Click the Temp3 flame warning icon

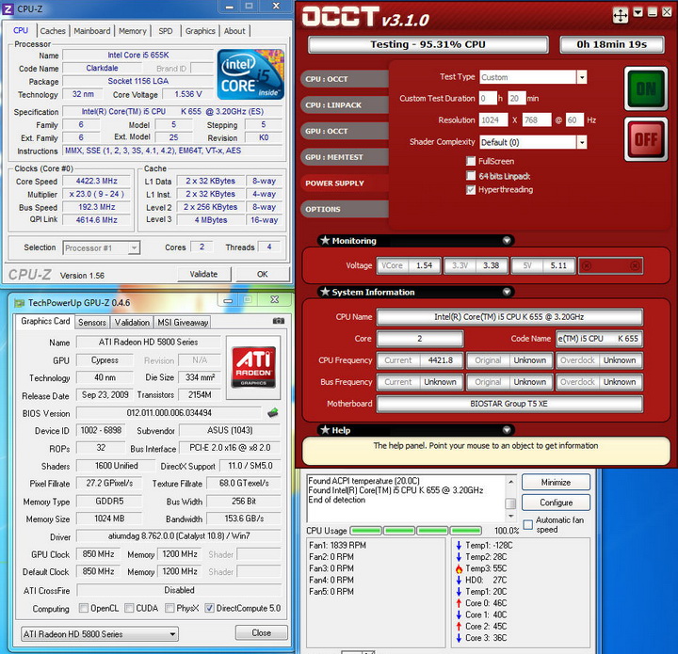click(x=459, y=568)
